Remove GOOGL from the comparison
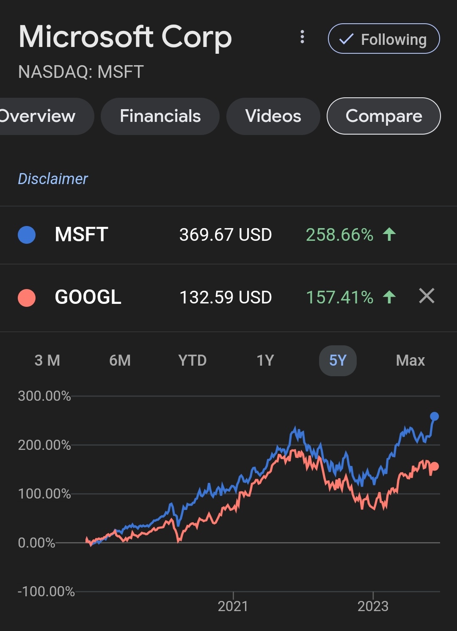Image resolution: width=457 pixels, height=631 pixels. point(427,296)
